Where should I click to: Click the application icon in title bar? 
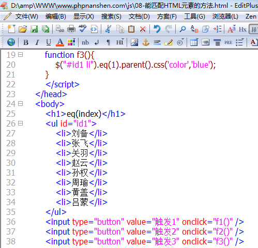pyautogui.click(x=4, y=6)
